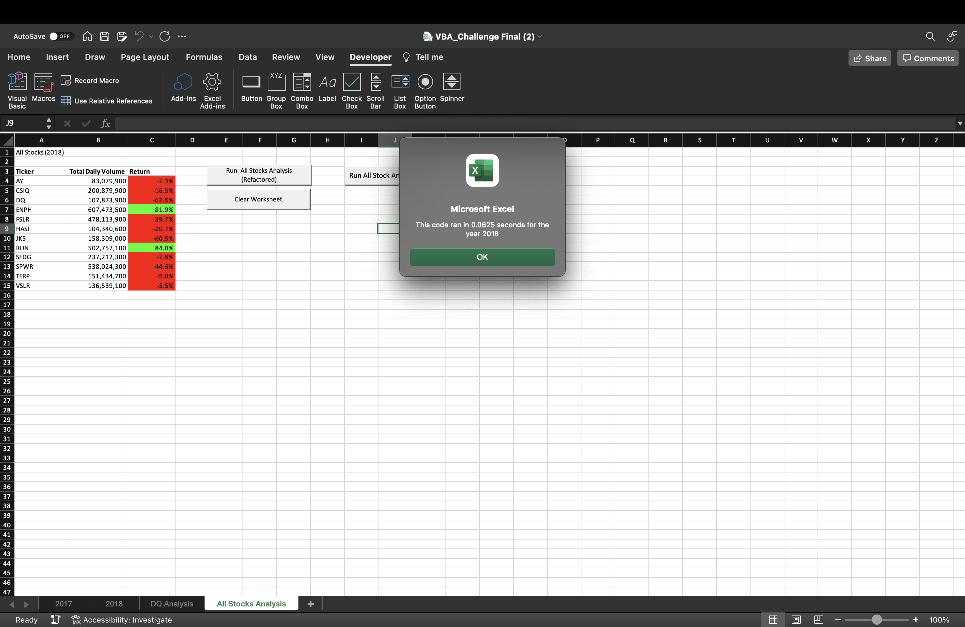Open the DQ Analysis sheet tab
Screen dimensions: 965x627
[x=171, y=603]
